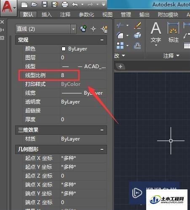Viewport: 190px width, 210px height.
Task: Click the Quick Select icon
Action: pos(104,29)
